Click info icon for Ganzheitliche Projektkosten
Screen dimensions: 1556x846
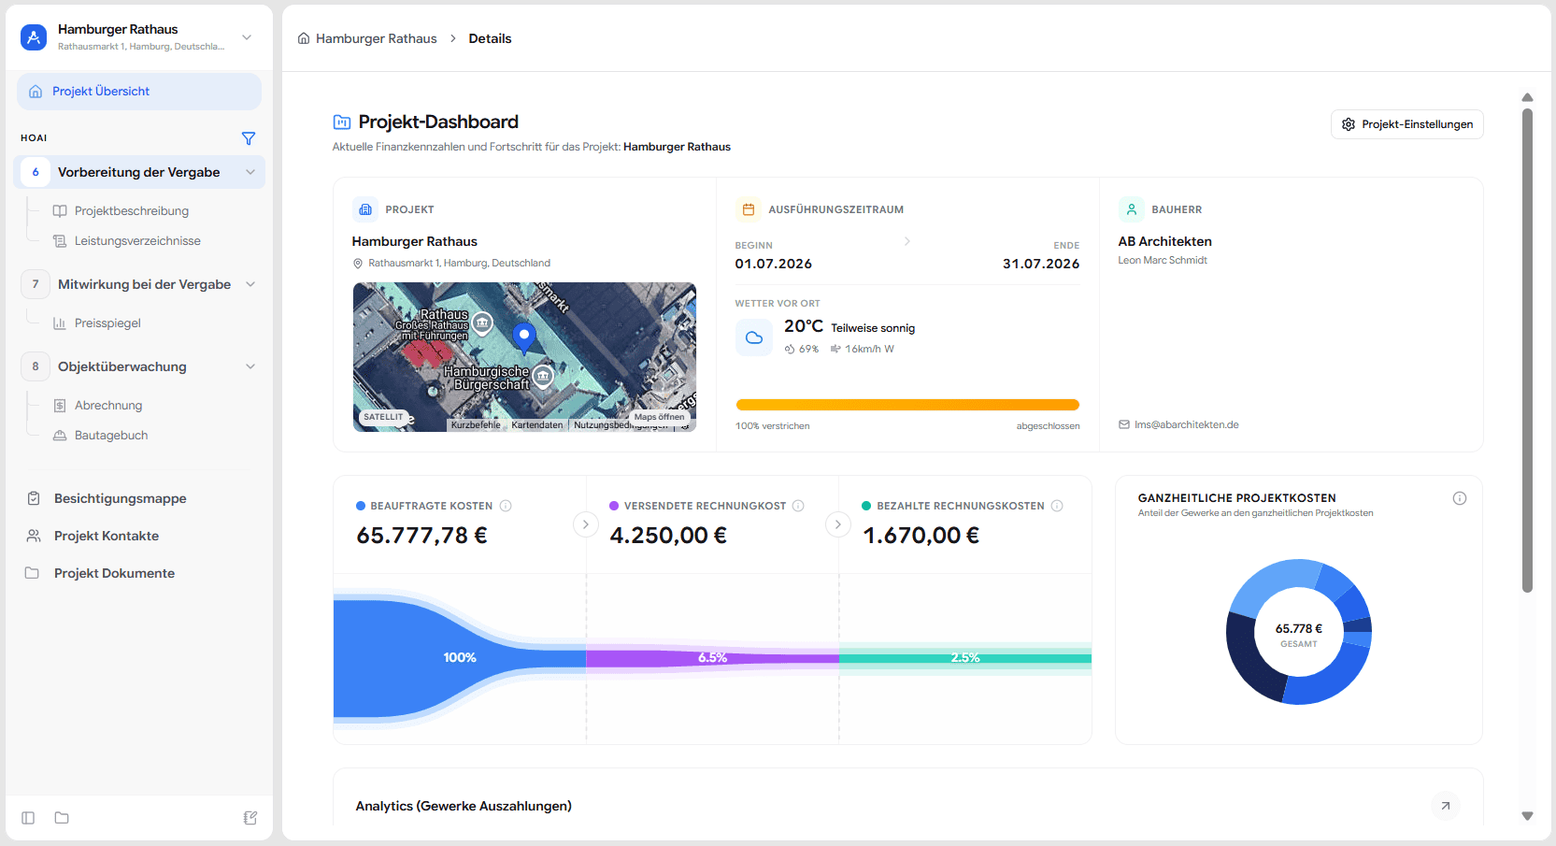[1460, 498]
